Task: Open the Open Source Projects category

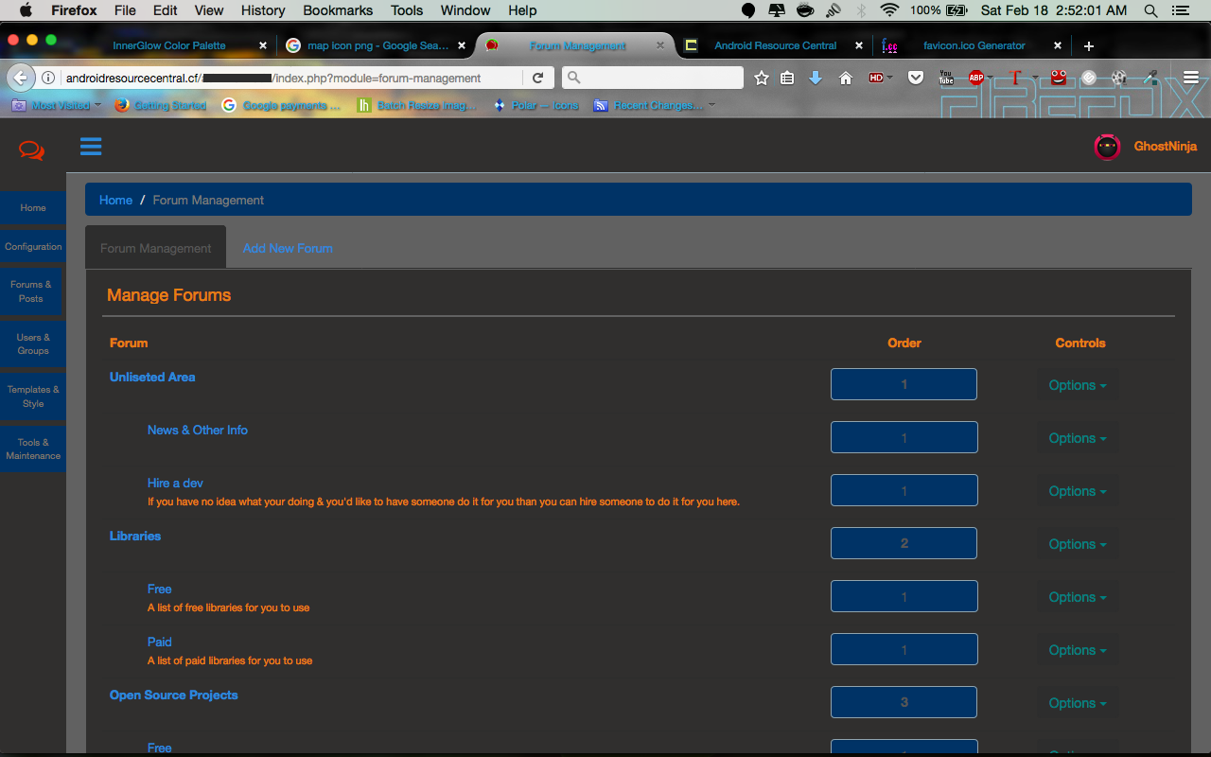Action: pyautogui.click(x=174, y=695)
